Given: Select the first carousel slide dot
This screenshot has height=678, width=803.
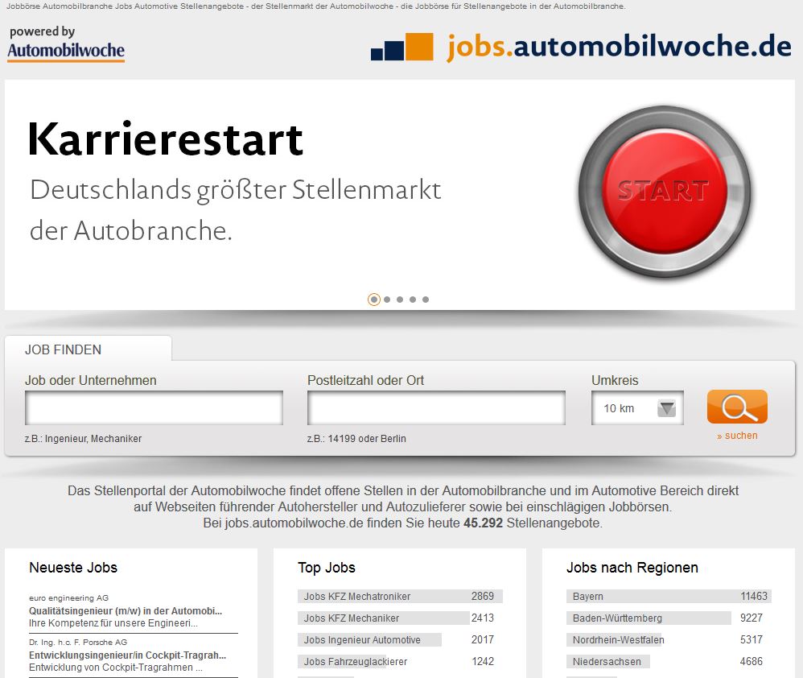Looking at the screenshot, I should click(x=373, y=300).
